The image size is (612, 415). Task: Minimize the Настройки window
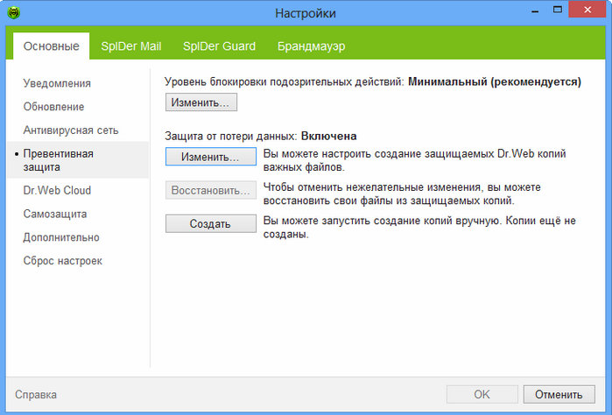[x=535, y=11]
